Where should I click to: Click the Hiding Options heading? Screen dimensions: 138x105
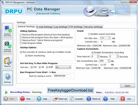pyautogui.click(x=28, y=31)
